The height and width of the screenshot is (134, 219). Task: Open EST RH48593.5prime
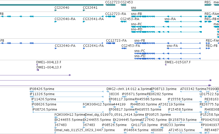click(144, 104)
